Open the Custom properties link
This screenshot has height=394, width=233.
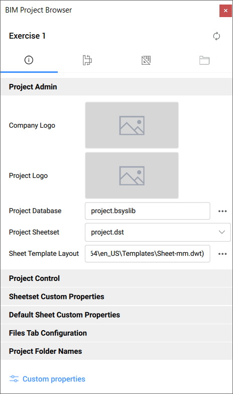pos(54,379)
